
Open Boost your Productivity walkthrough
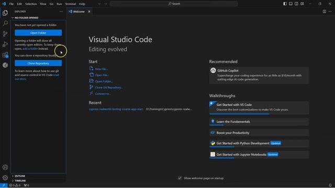tap(259, 133)
